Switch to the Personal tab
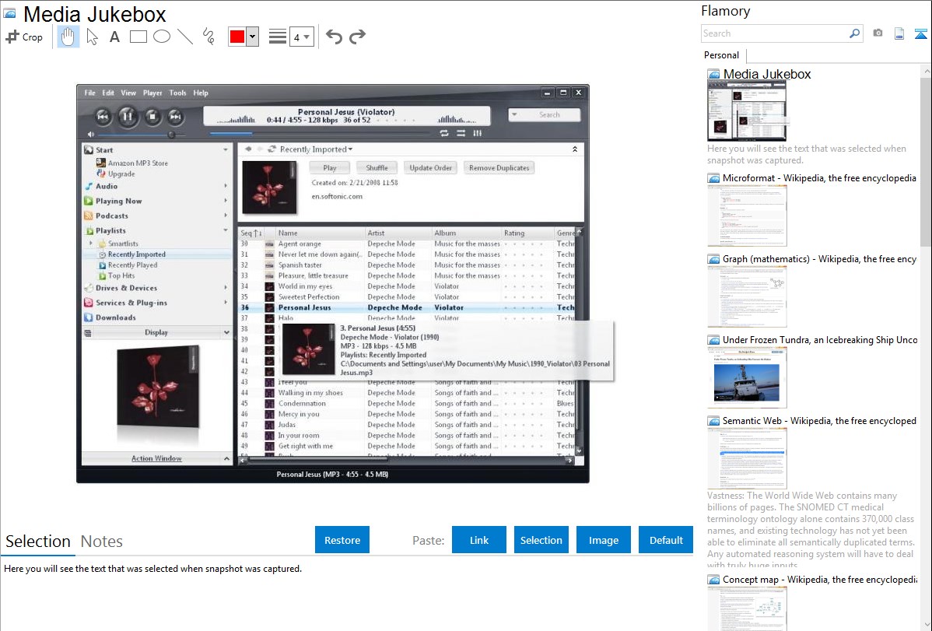The height and width of the screenshot is (631, 932). point(721,54)
